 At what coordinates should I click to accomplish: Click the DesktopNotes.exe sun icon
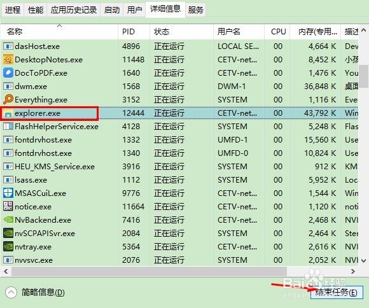(x=8, y=60)
